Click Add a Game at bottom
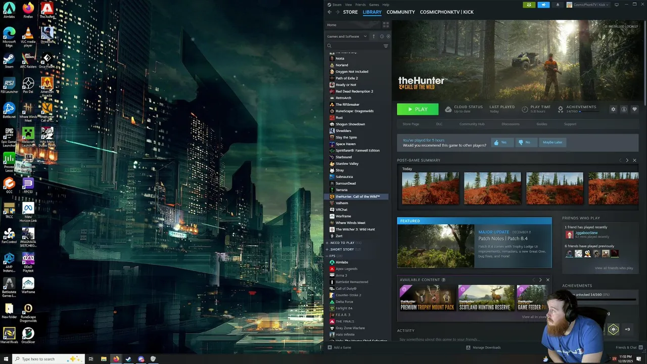The image size is (647, 364). 339,347
